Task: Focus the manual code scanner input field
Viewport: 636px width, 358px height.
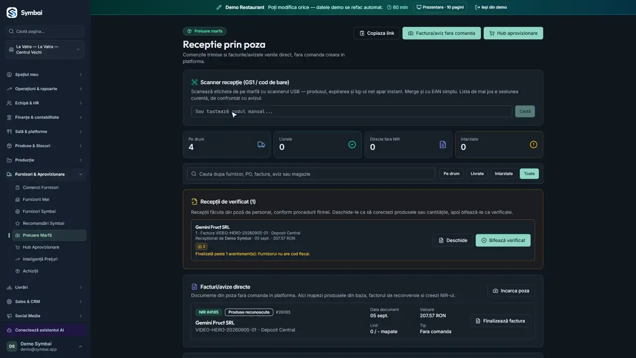Action: tap(351, 111)
